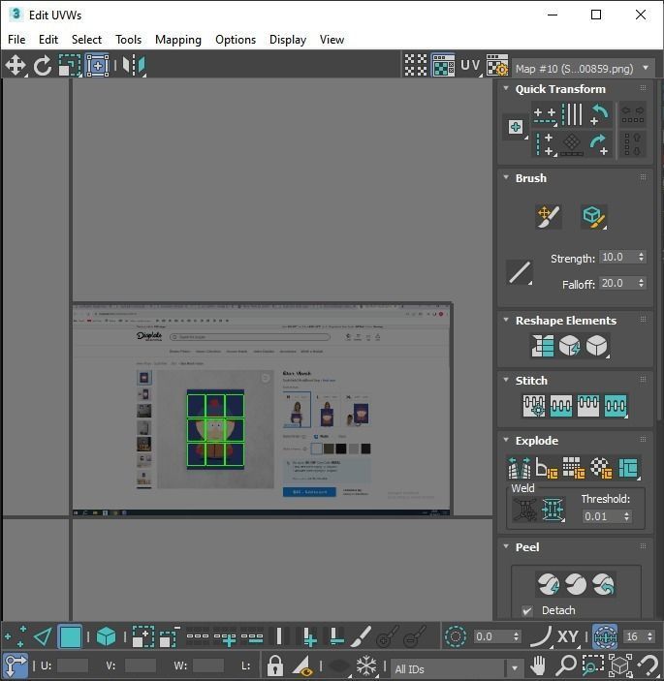664x681 pixels.
Task: Adjust the Weld Threshold spinner
Action: pos(626,516)
